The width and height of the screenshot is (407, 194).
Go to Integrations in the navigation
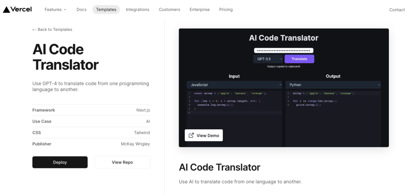point(138,10)
